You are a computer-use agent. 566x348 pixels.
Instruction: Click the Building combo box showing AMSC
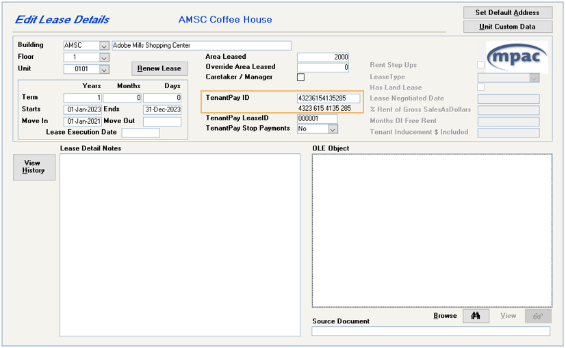coord(86,46)
